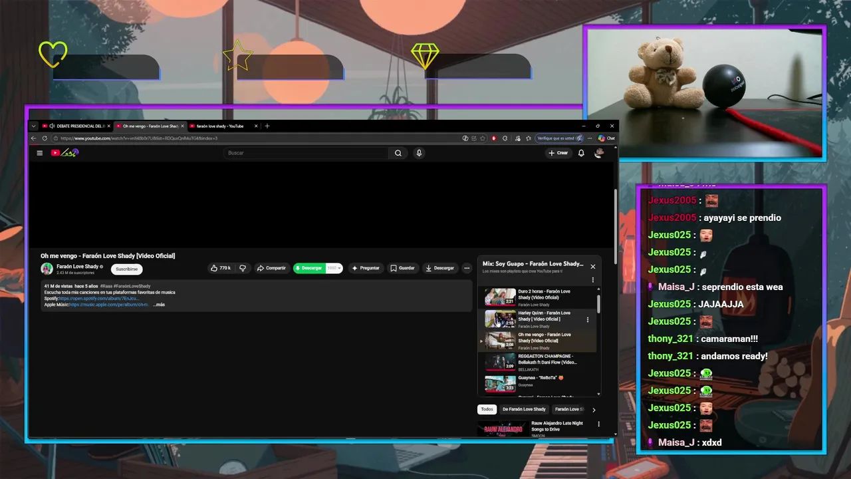The width and height of the screenshot is (851, 479).
Task: Open more actions three-dot menu under video
Action: pos(467,268)
